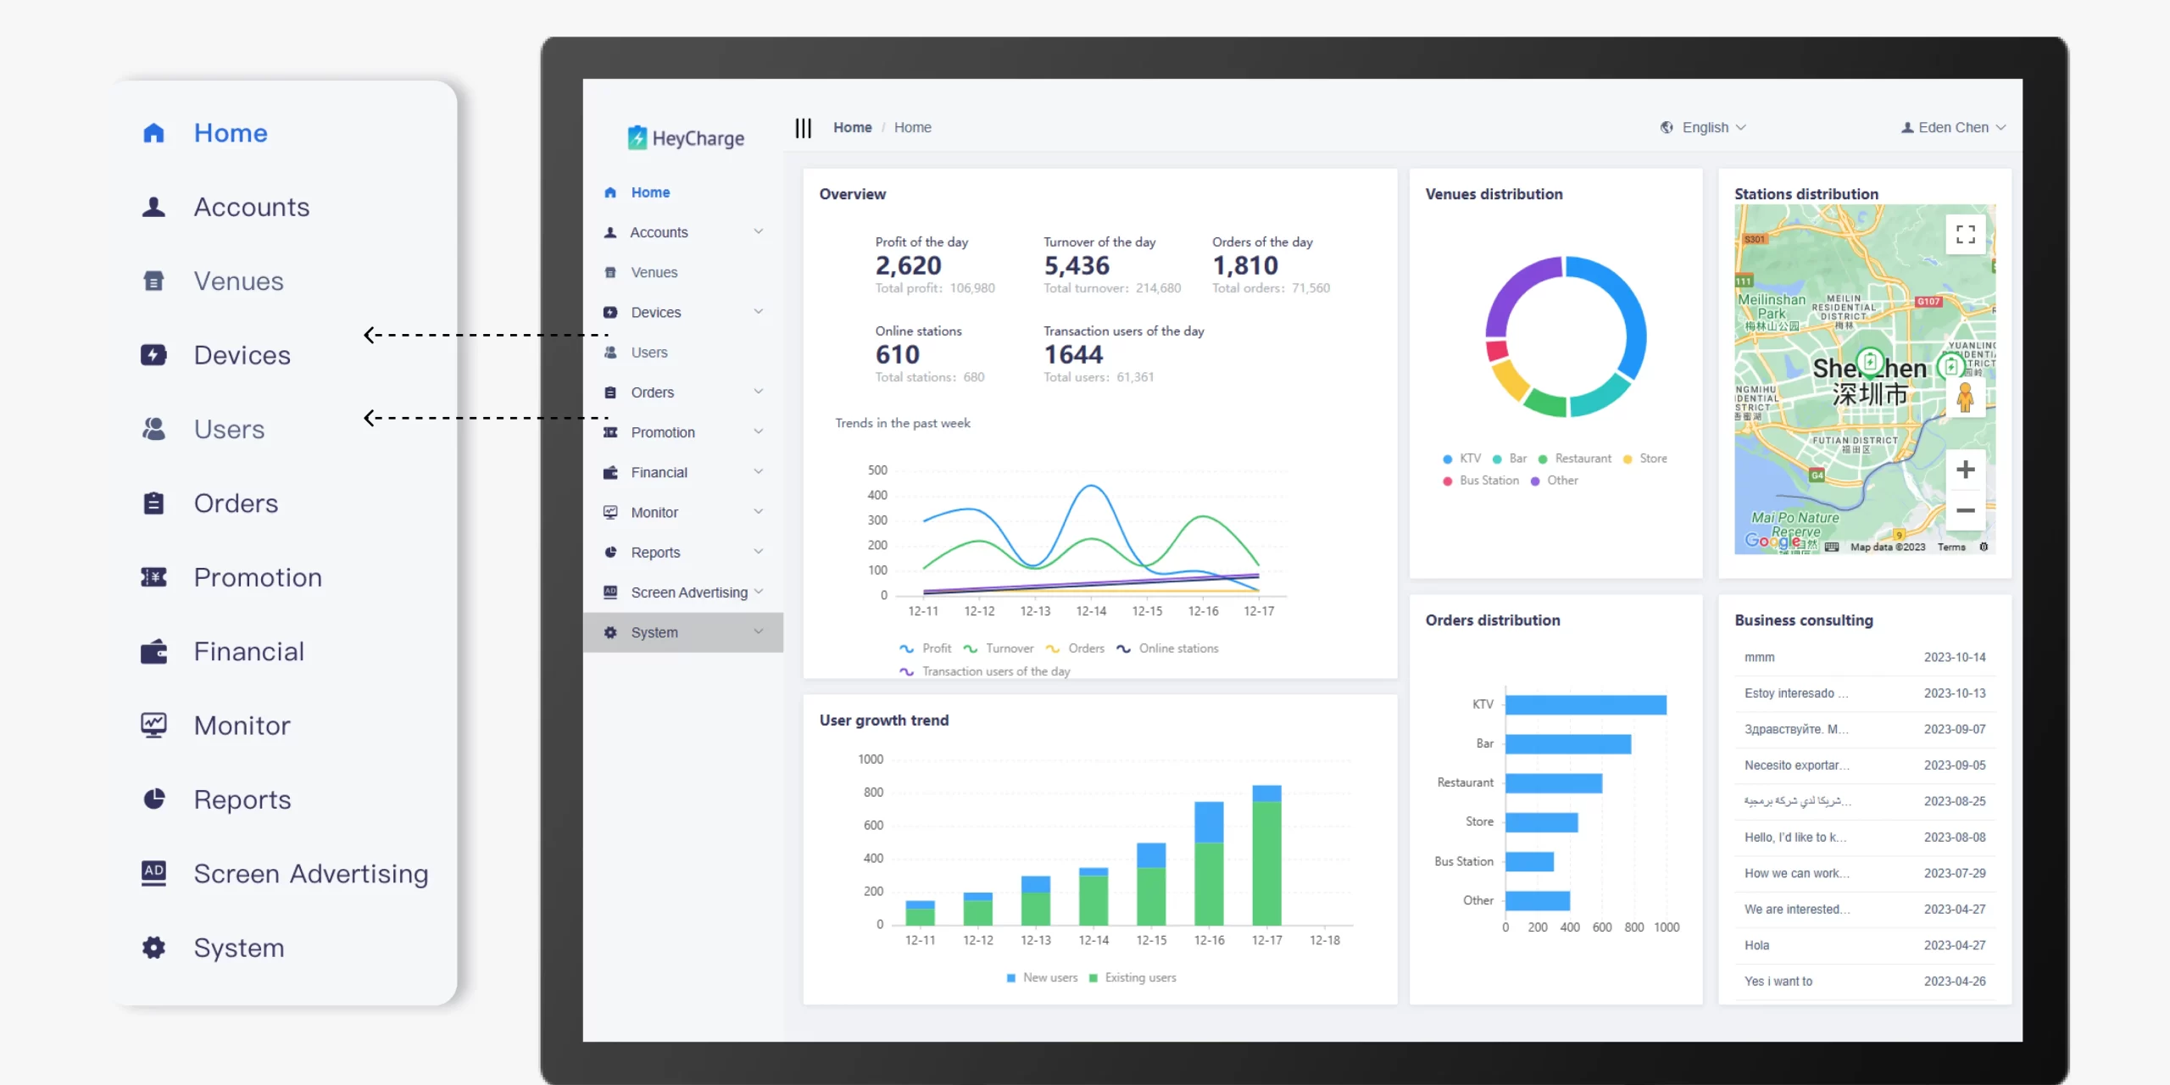The width and height of the screenshot is (2170, 1085).
Task: Select Promotion in the dashboard sidebar
Action: [683, 432]
